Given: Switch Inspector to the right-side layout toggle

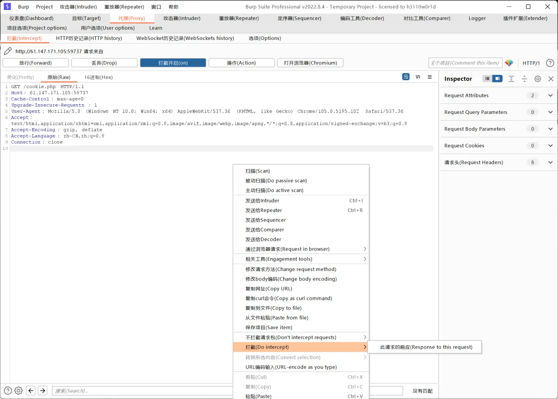Looking at the screenshot, I should (x=497, y=79).
